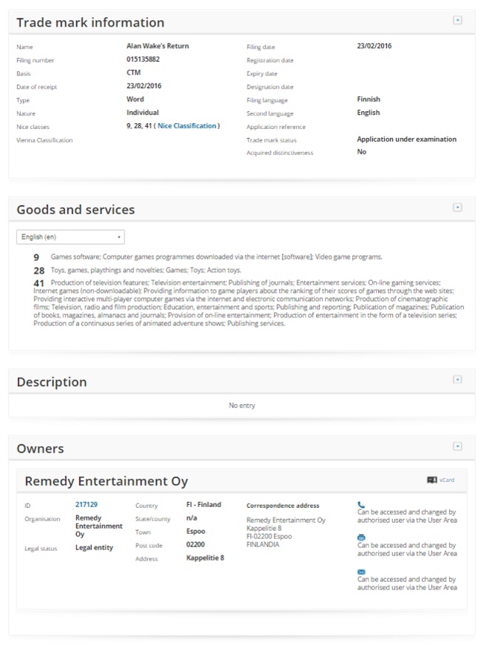Download the vCard text link
This screenshot has height=645, width=481.
(447, 480)
